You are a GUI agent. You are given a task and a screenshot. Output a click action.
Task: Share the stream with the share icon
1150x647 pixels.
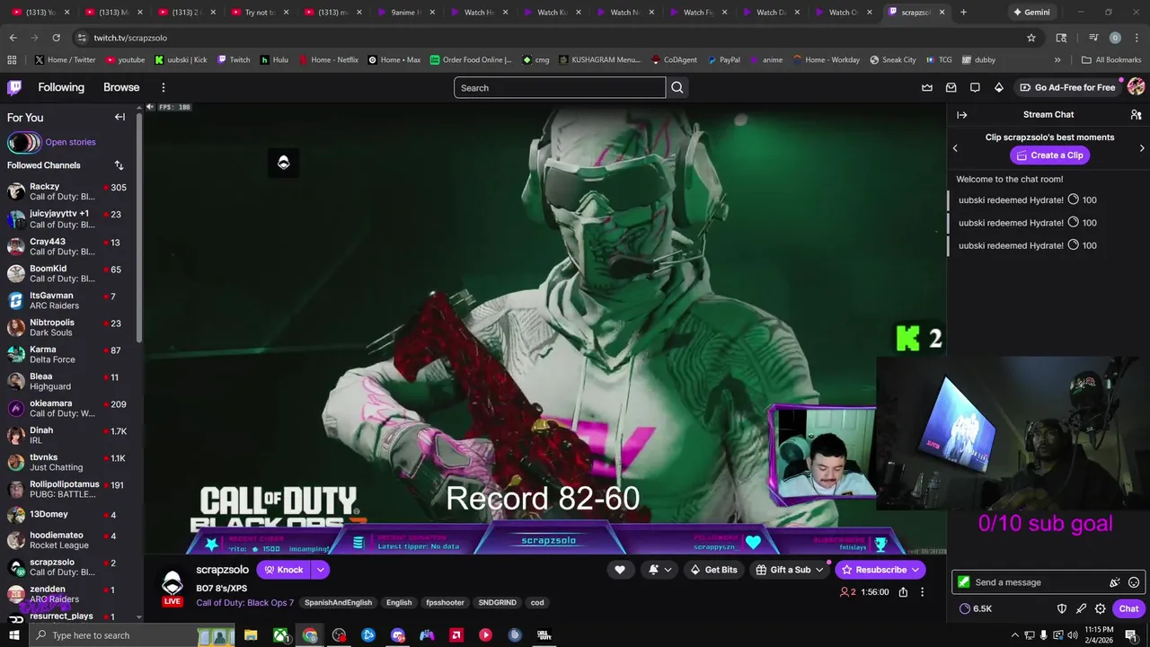pyautogui.click(x=903, y=592)
